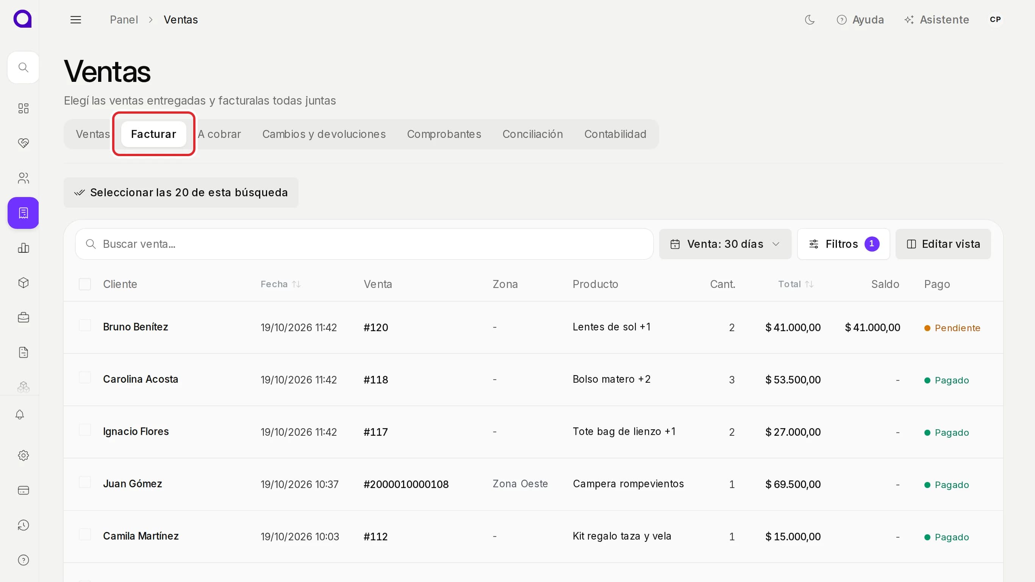Open the credit card billing icon
The image size is (1035, 582).
tap(23, 490)
